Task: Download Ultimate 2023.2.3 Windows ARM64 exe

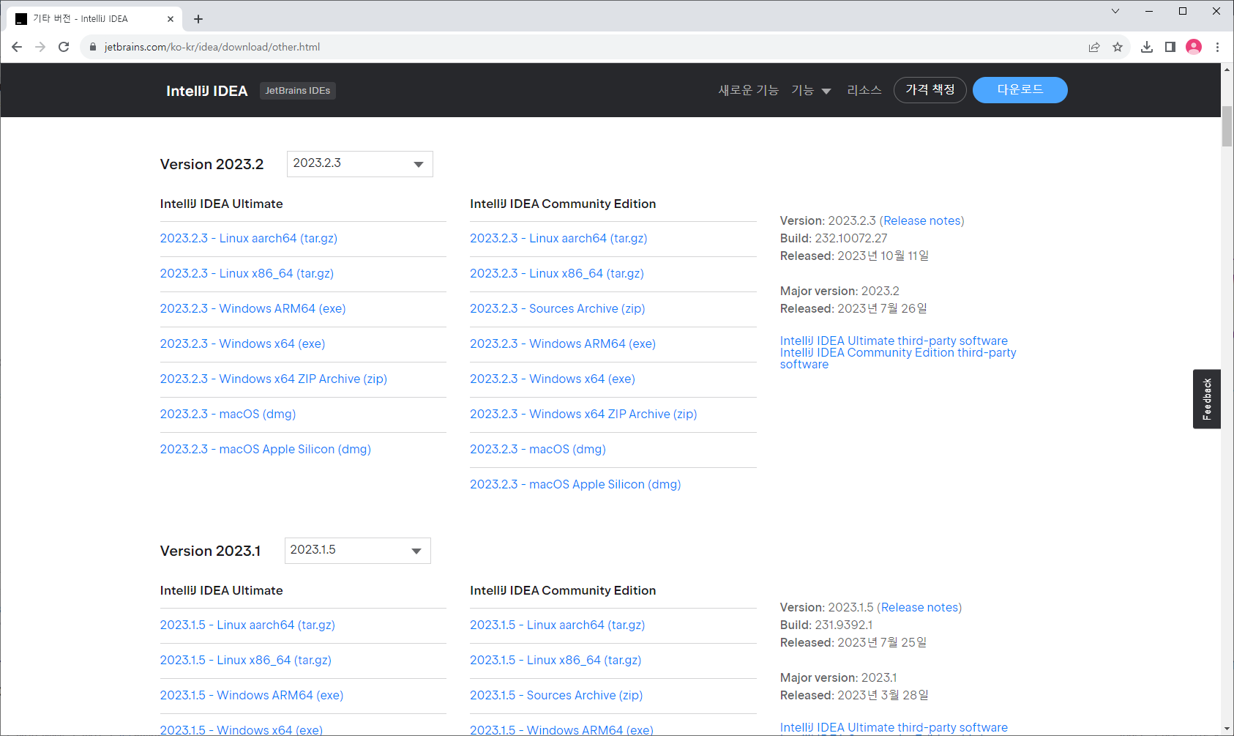Action: [253, 309]
